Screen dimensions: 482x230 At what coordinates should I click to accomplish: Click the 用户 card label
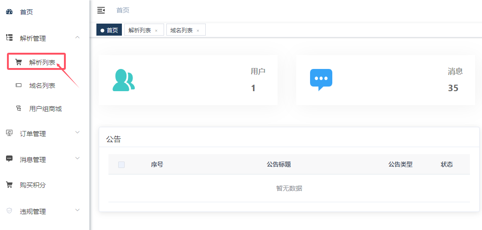(x=258, y=72)
